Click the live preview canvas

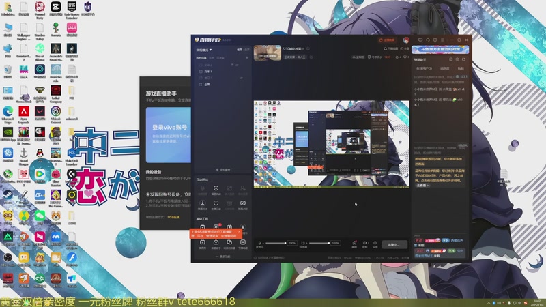pyautogui.click(x=332, y=145)
